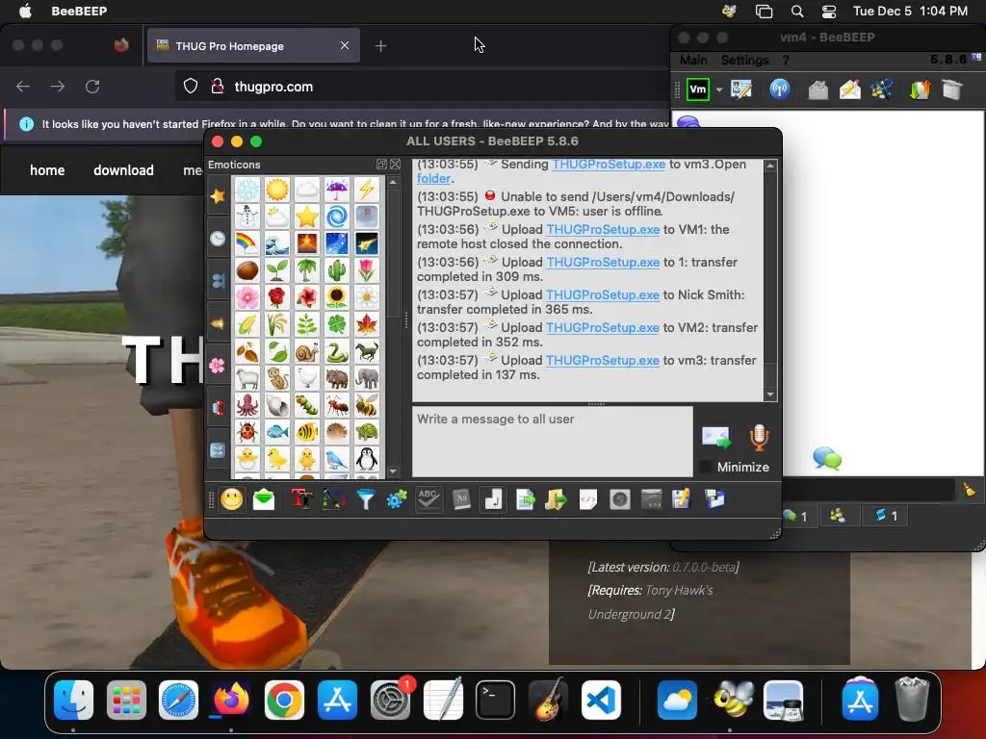986x739 pixels.
Task: Click the chat log scroll-down arrow
Action: click(770, 395)
